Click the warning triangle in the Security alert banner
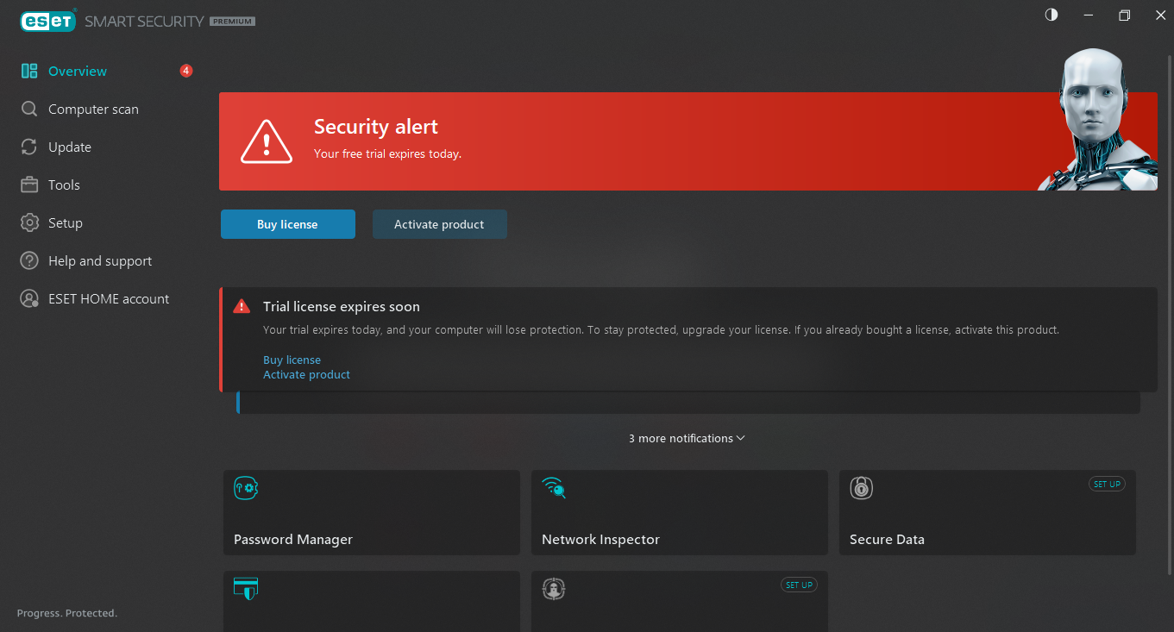The height and width of the screenshot is (632, 1174). click(x=267, y=141)
